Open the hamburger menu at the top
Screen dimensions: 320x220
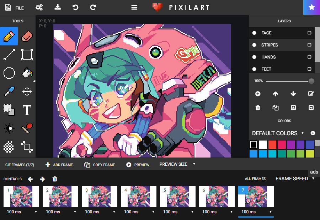134,7
